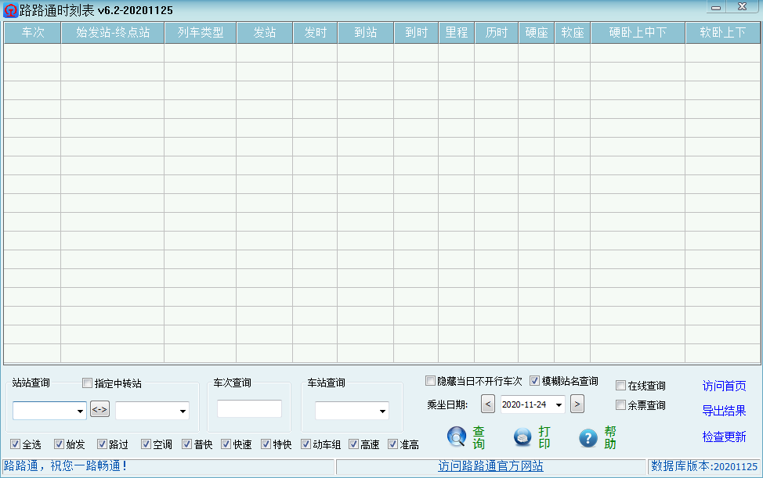This screenshot has width=763, height=478.
Task: Uncheck the 动车组 train type filter
Action: 306,444
